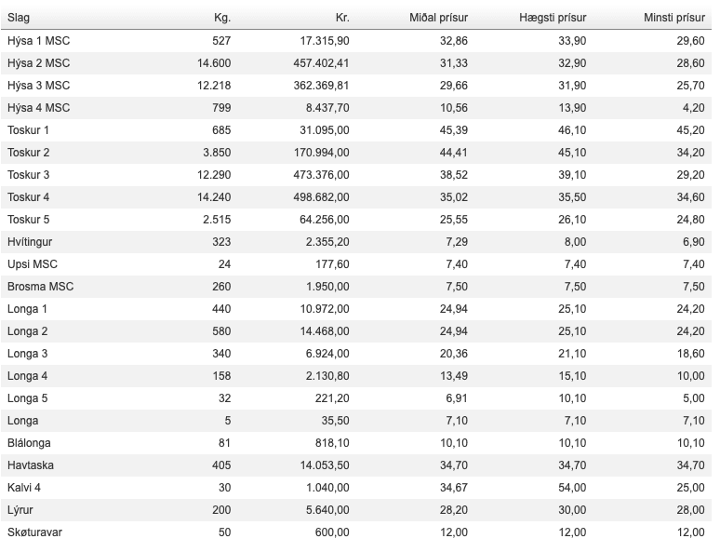Click the Miðal prísur column header
The width and height of the screenshot is (720, 552).
click(438, 18)
